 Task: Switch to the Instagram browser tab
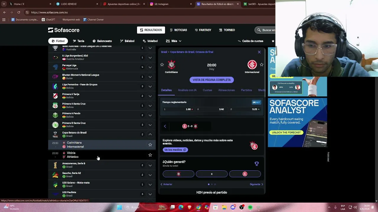pos(171,4)
